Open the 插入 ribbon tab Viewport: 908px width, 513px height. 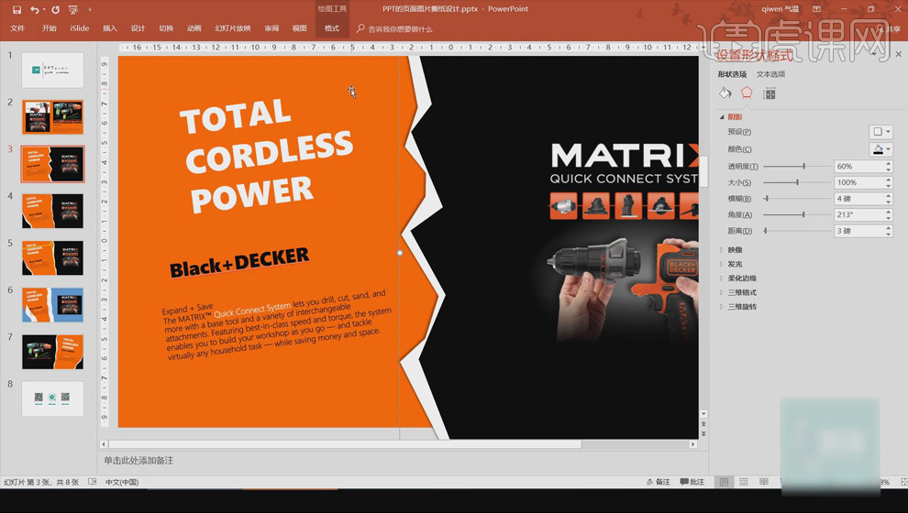point(110,28)
